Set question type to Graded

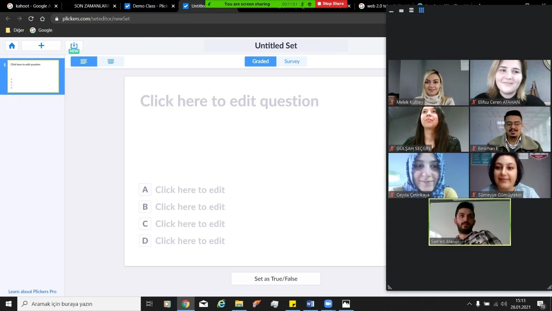(x=260, y=61)
